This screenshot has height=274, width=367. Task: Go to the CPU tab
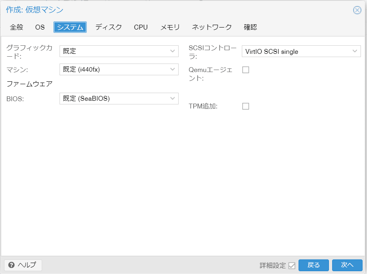click(x=141, y=27)
